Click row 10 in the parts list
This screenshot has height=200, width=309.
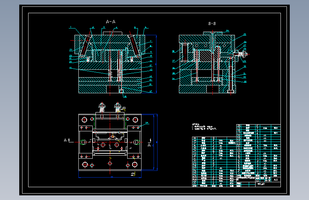point(258,151)
